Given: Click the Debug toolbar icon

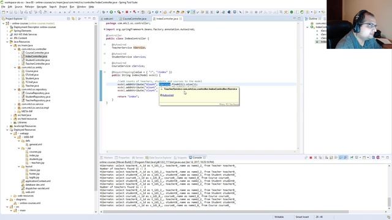Looking at the screenshot, I should coord(104,12).
